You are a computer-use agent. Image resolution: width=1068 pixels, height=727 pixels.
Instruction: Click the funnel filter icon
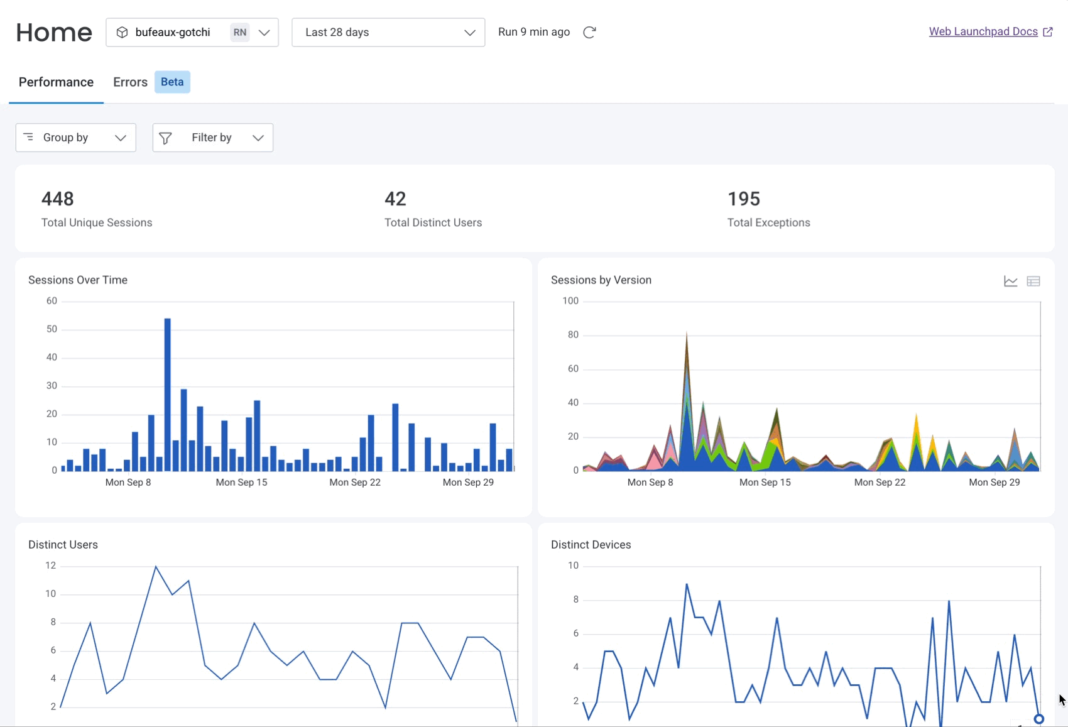point(165,138)
